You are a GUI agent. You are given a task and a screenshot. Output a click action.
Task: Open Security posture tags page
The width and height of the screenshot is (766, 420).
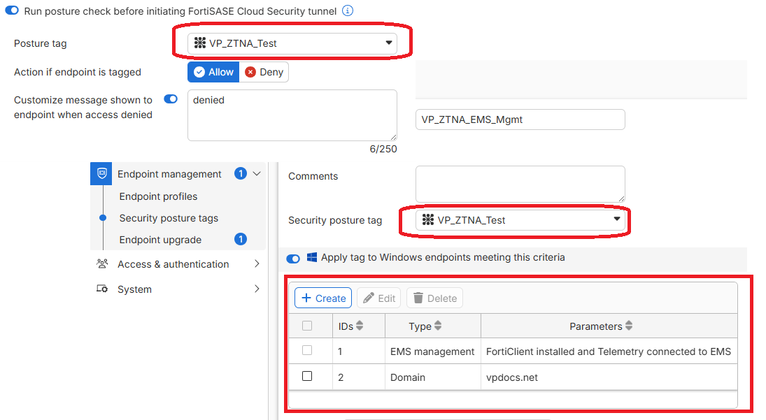coord(169,218)
